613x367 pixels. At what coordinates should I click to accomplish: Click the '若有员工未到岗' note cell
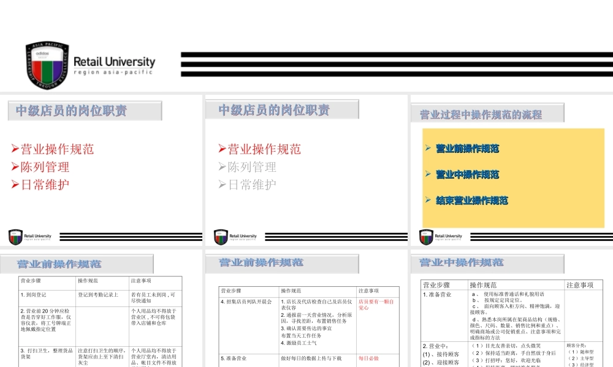tap(156, 298)
